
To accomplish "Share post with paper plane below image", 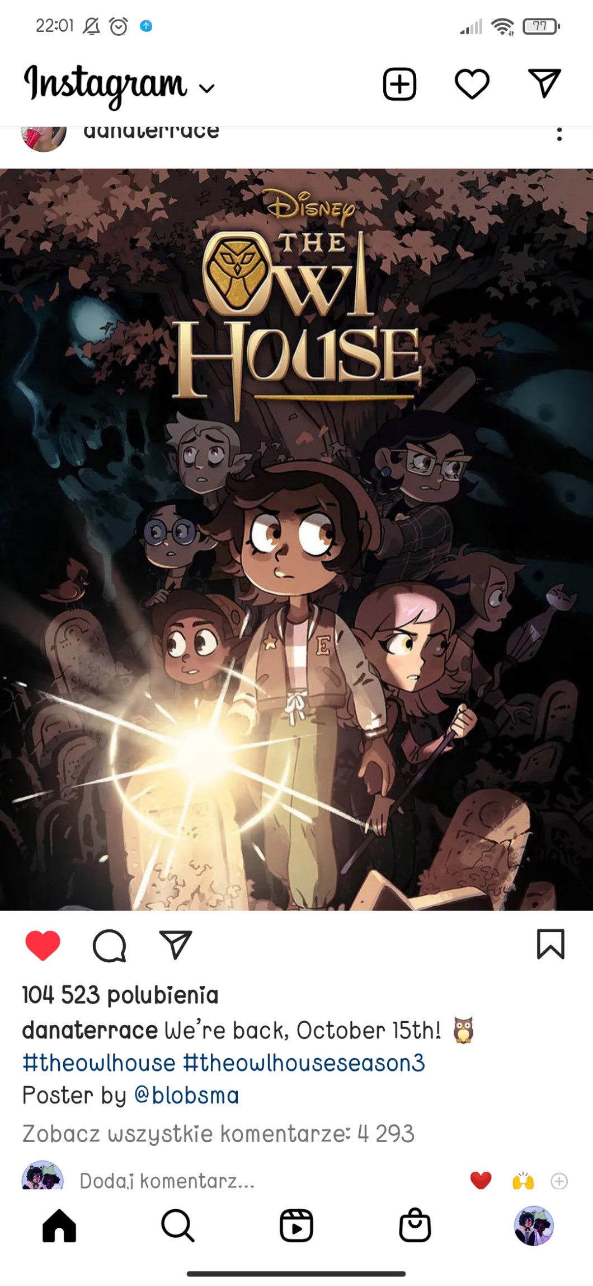I will coord(176,945).
